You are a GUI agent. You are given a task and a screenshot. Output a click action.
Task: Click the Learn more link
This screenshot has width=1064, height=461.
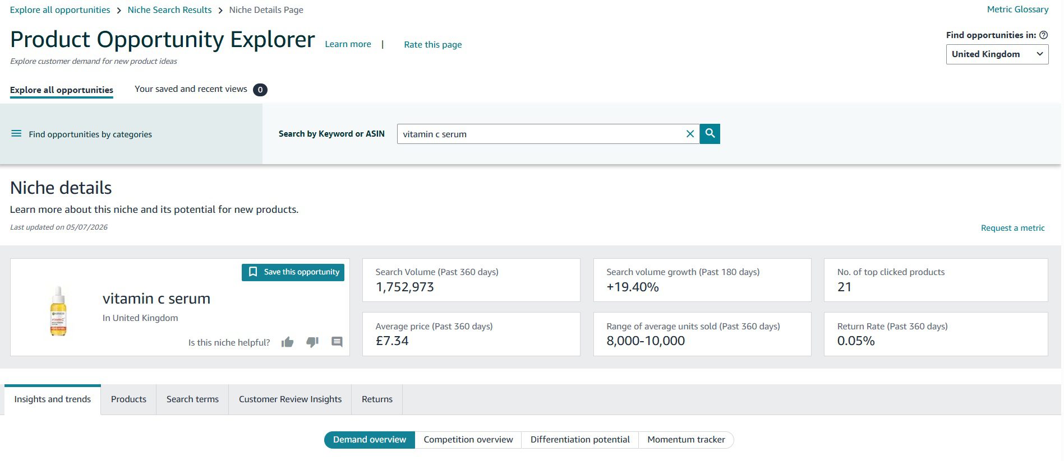348,44
